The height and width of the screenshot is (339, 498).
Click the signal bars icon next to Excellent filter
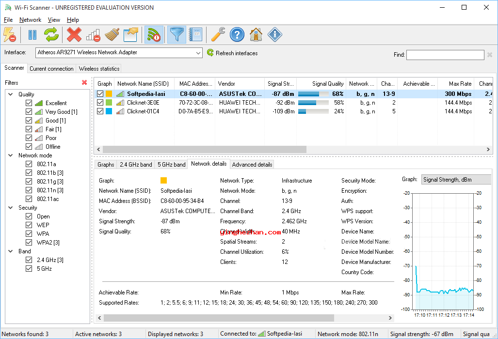39,103
